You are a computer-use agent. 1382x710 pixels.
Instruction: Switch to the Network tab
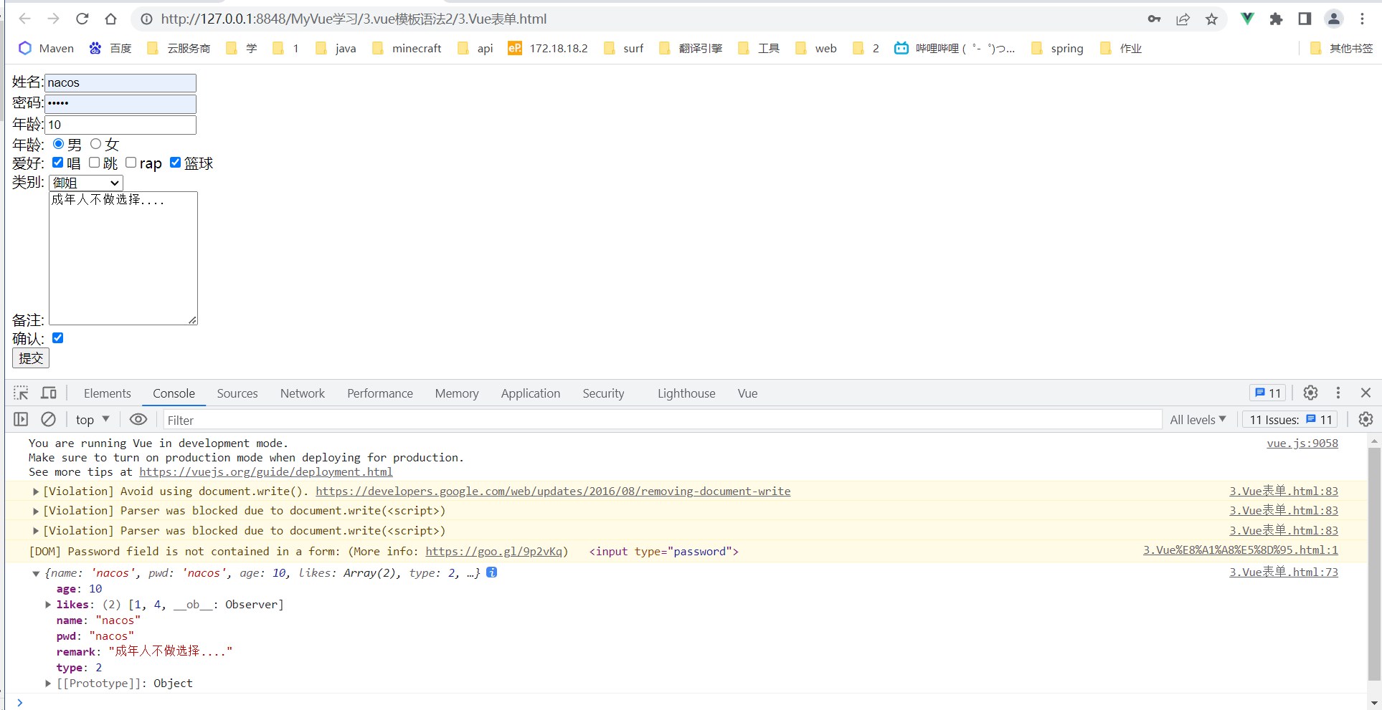point(303,393)
